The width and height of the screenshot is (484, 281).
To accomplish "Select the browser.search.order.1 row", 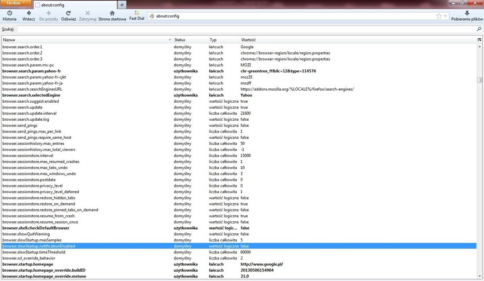I will click(x=239, y=47).
